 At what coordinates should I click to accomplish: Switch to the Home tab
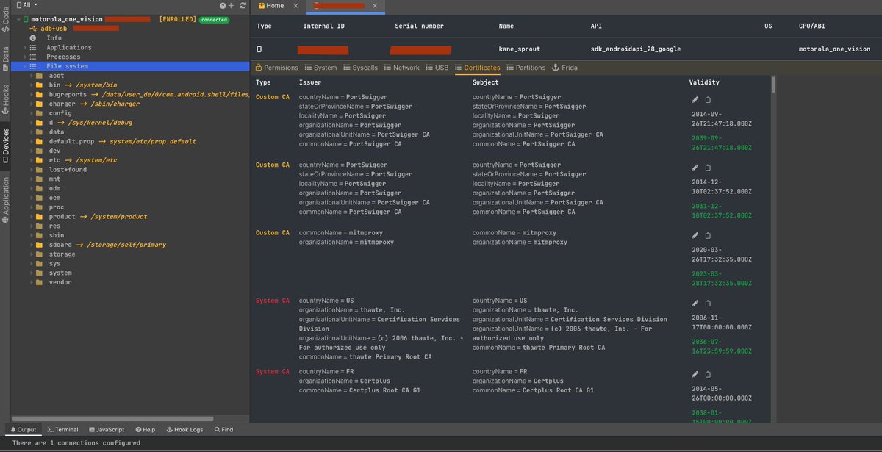pos(270,5)
